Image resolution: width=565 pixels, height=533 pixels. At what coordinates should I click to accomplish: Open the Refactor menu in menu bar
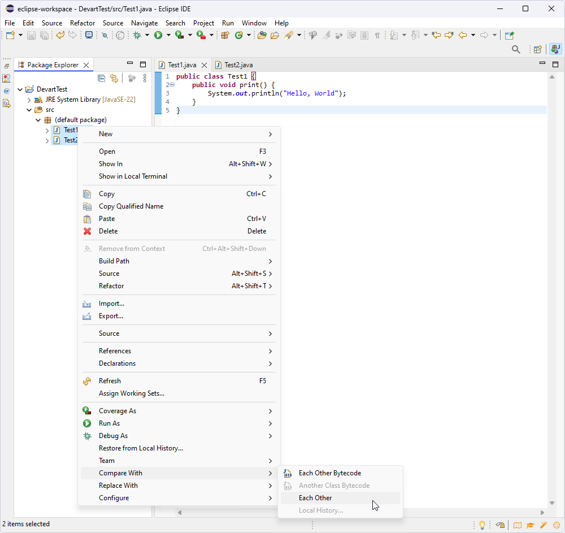click(82, 23)
